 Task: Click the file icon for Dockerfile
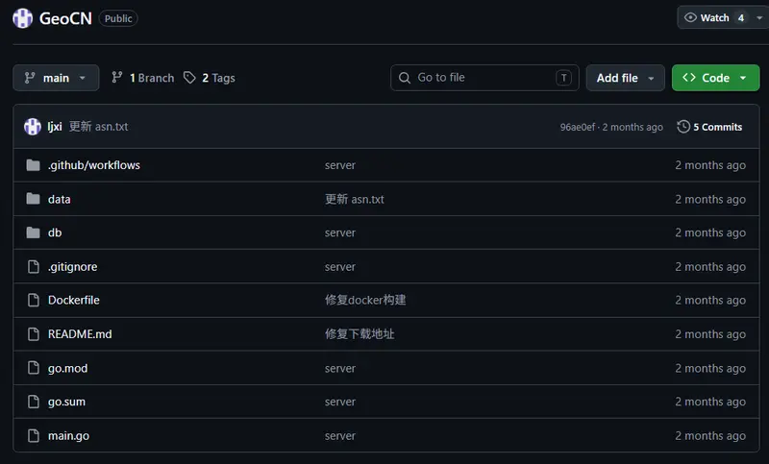[34, 300]
